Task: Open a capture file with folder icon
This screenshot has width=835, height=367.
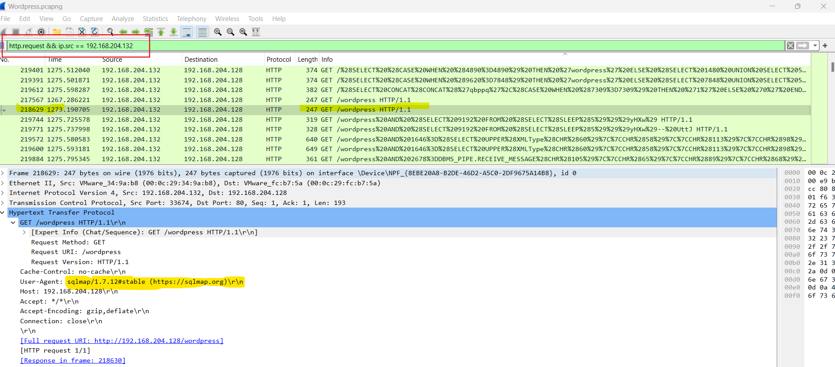Action: click(x=57, y=32)
